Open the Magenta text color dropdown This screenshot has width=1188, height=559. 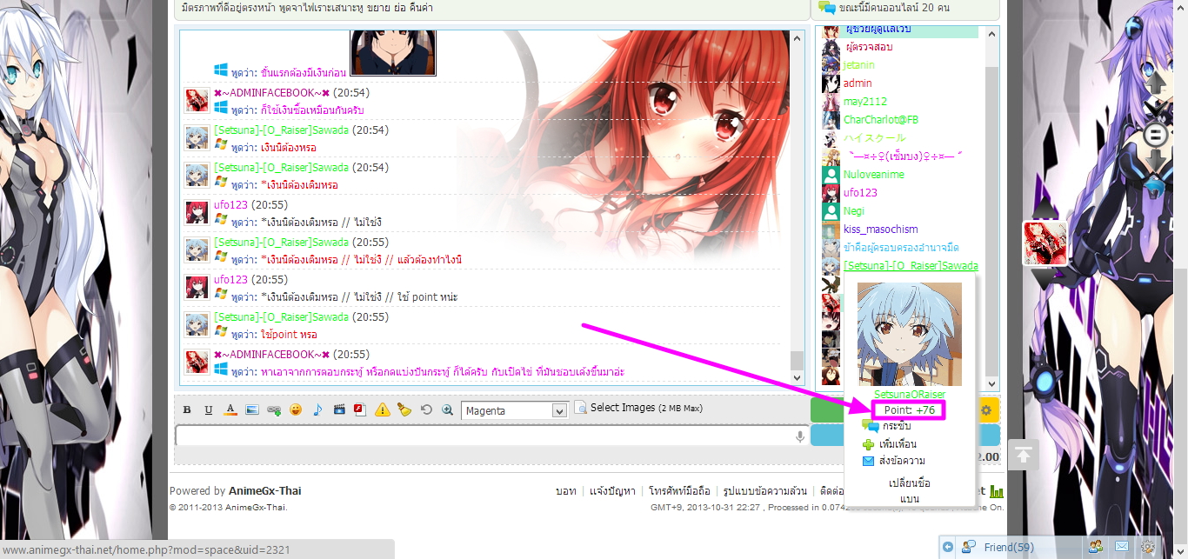click(x=515, y=410)
